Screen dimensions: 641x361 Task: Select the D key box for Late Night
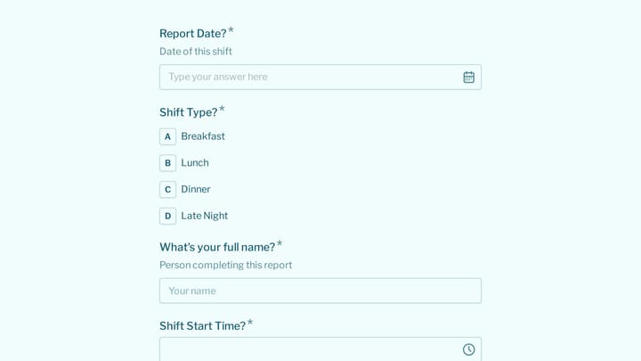click(167, 216)
